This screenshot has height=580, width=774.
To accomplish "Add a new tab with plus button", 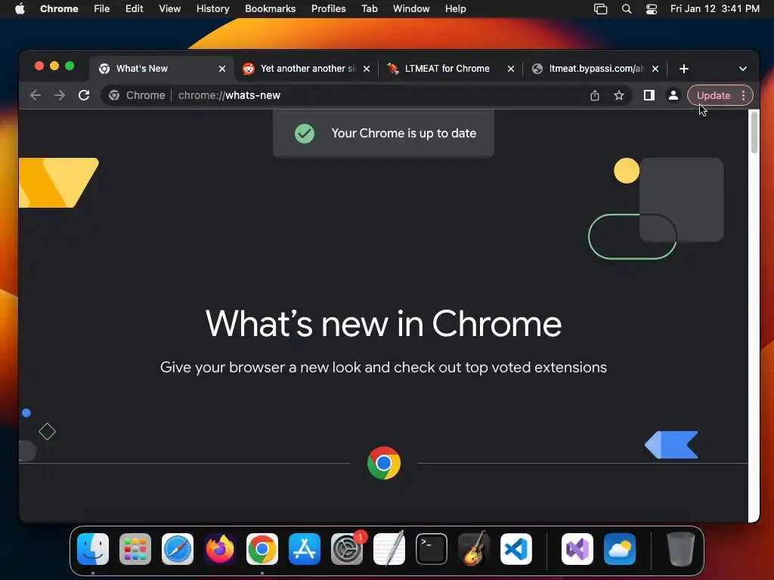I will pyautogui.click(x=683, y=69).
